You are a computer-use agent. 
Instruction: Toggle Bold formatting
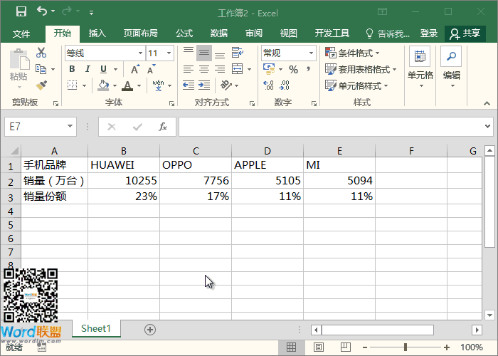coord(72,69)
